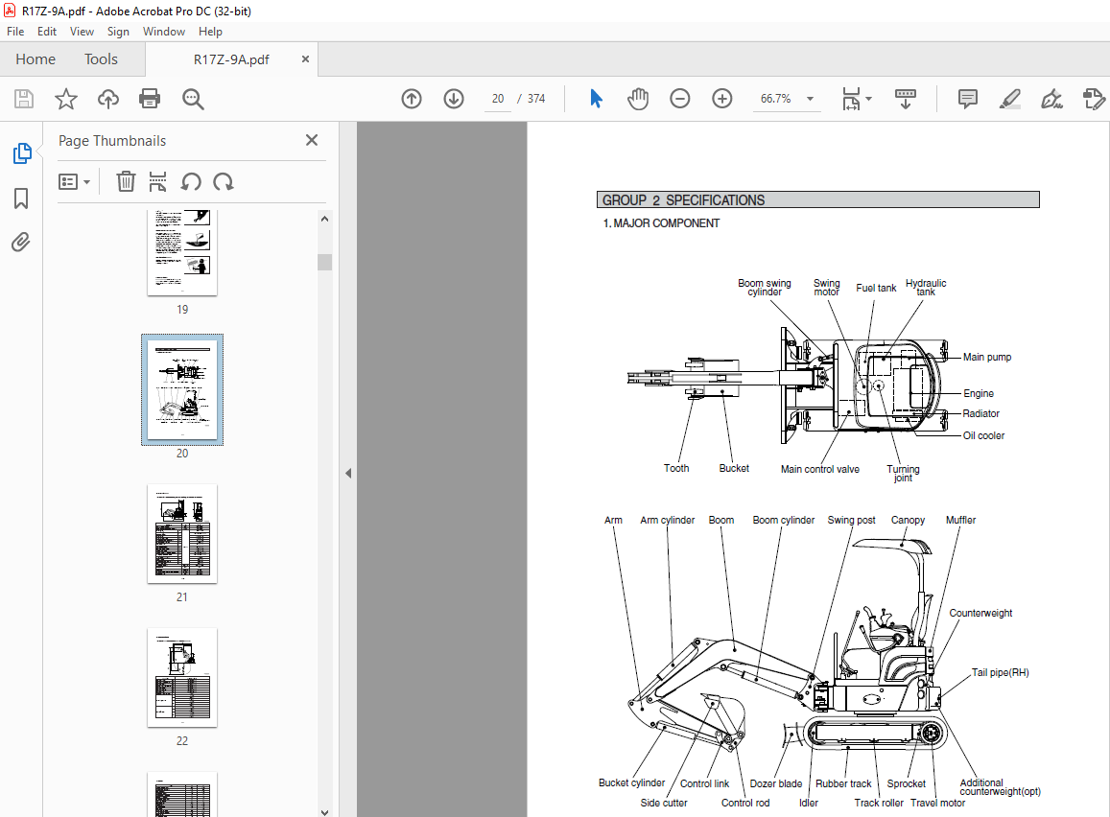The width and height of the screenshot is (1110, 817).
Task: Open the Window menu
Action: coord(163,31)
